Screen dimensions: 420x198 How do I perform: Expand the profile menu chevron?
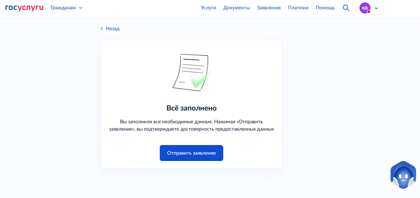pos(376,8)
